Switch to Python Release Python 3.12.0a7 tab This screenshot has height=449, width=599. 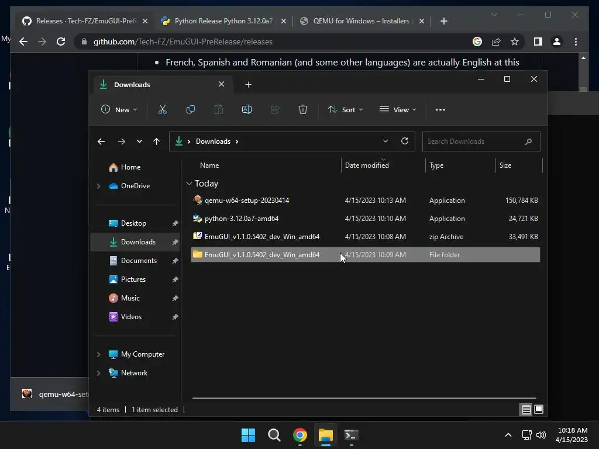224,21
